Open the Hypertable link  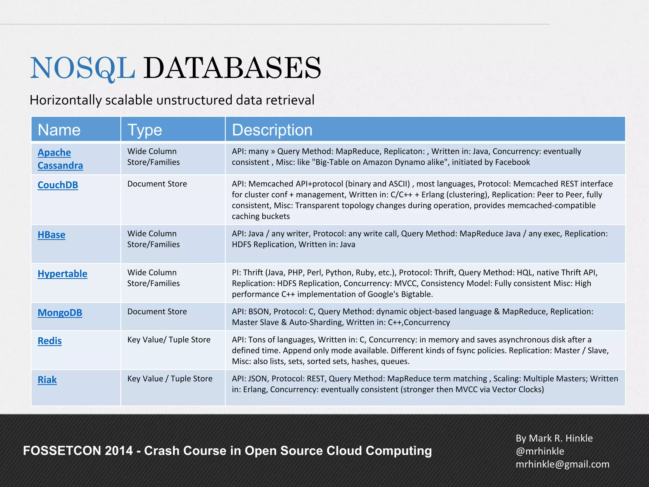[x=62, y=274]
